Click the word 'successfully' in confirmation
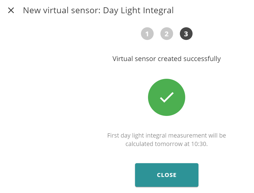The width and height of the screenshot is (254, 193). (202, 59)
